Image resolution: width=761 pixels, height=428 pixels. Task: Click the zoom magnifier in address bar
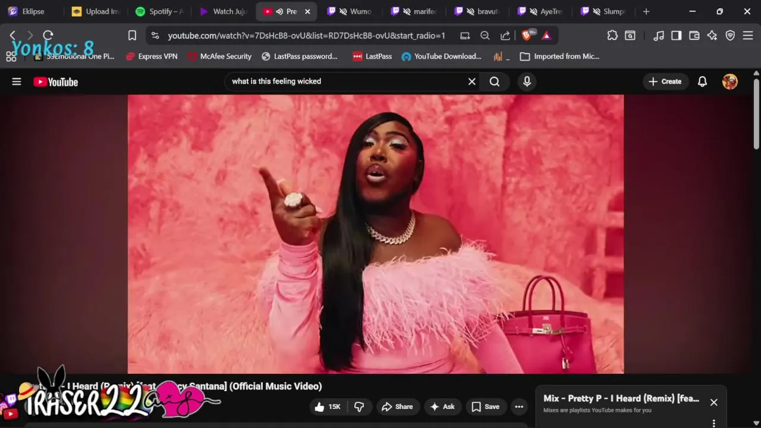click(x=485, y=36)
